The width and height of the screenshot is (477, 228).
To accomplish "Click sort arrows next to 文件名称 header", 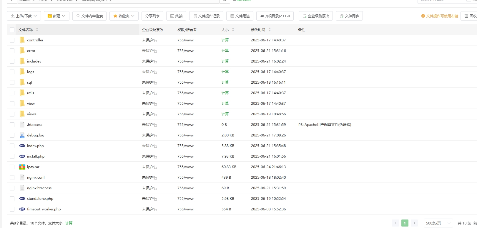I will click(37, 30).
